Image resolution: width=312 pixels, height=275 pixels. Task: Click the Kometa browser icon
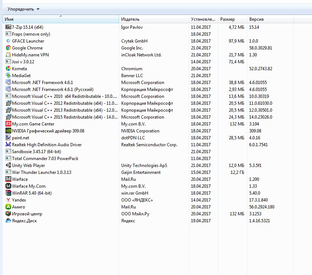(x=8, y=69)
